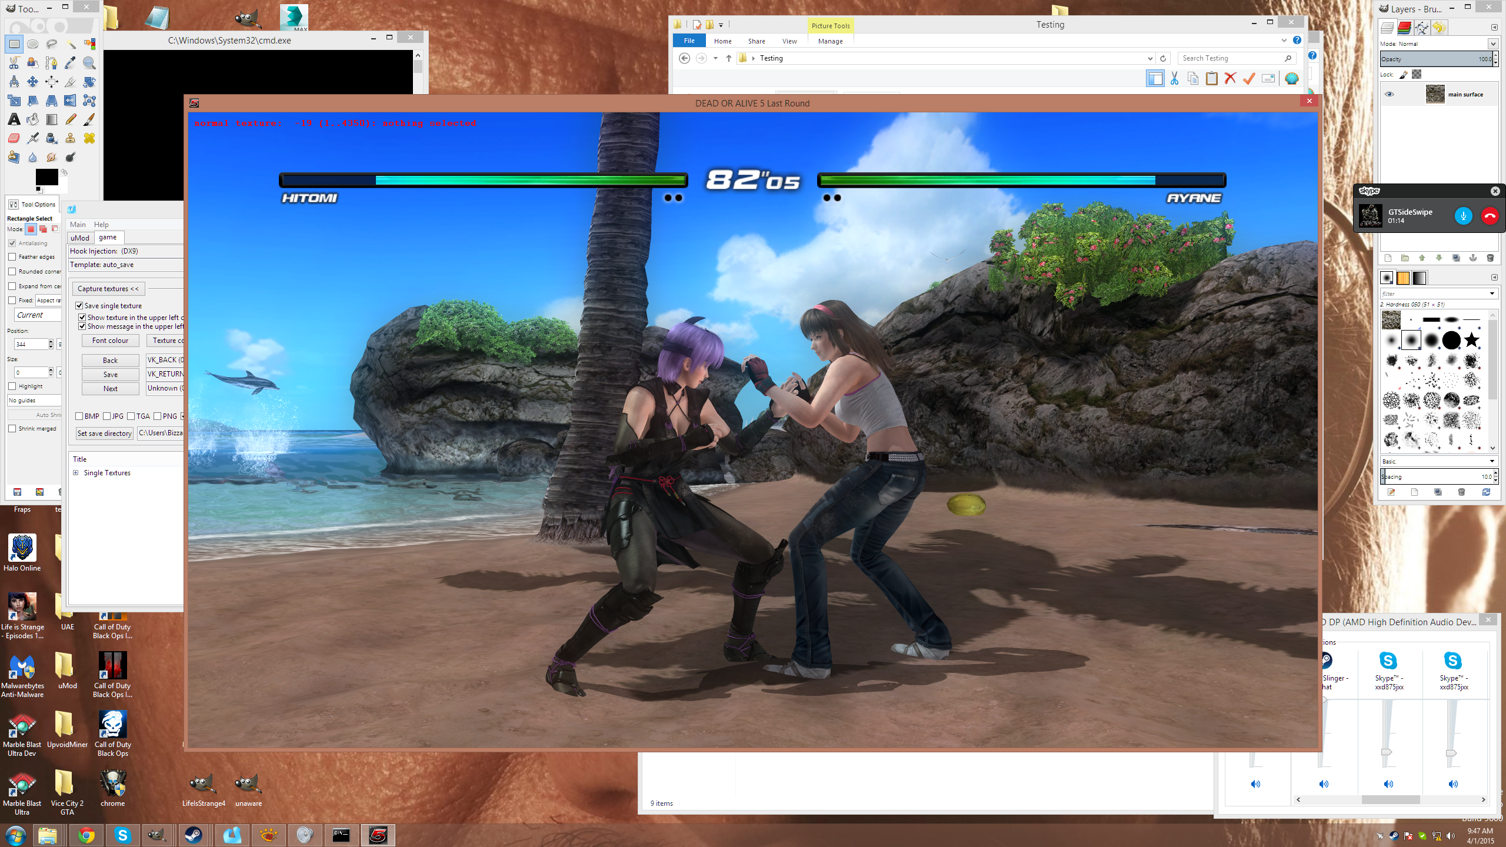1506x847 pixels.
Task: Select the Color Picker eyedropper tool
Action: tap(71, 63)
